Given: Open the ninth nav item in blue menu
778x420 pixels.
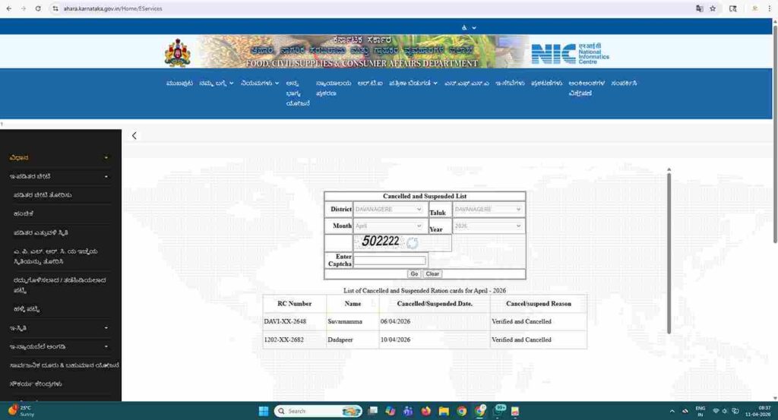Looking at the screenshot, I should point(510,84).
